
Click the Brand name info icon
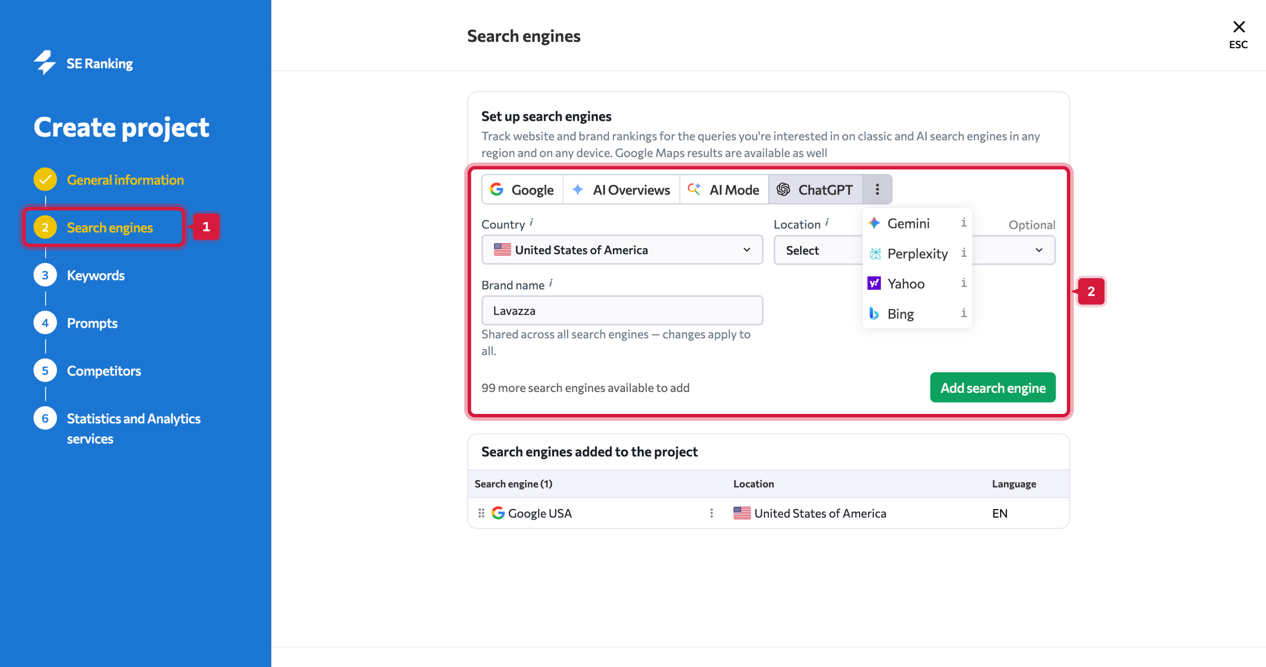(550, 283)
